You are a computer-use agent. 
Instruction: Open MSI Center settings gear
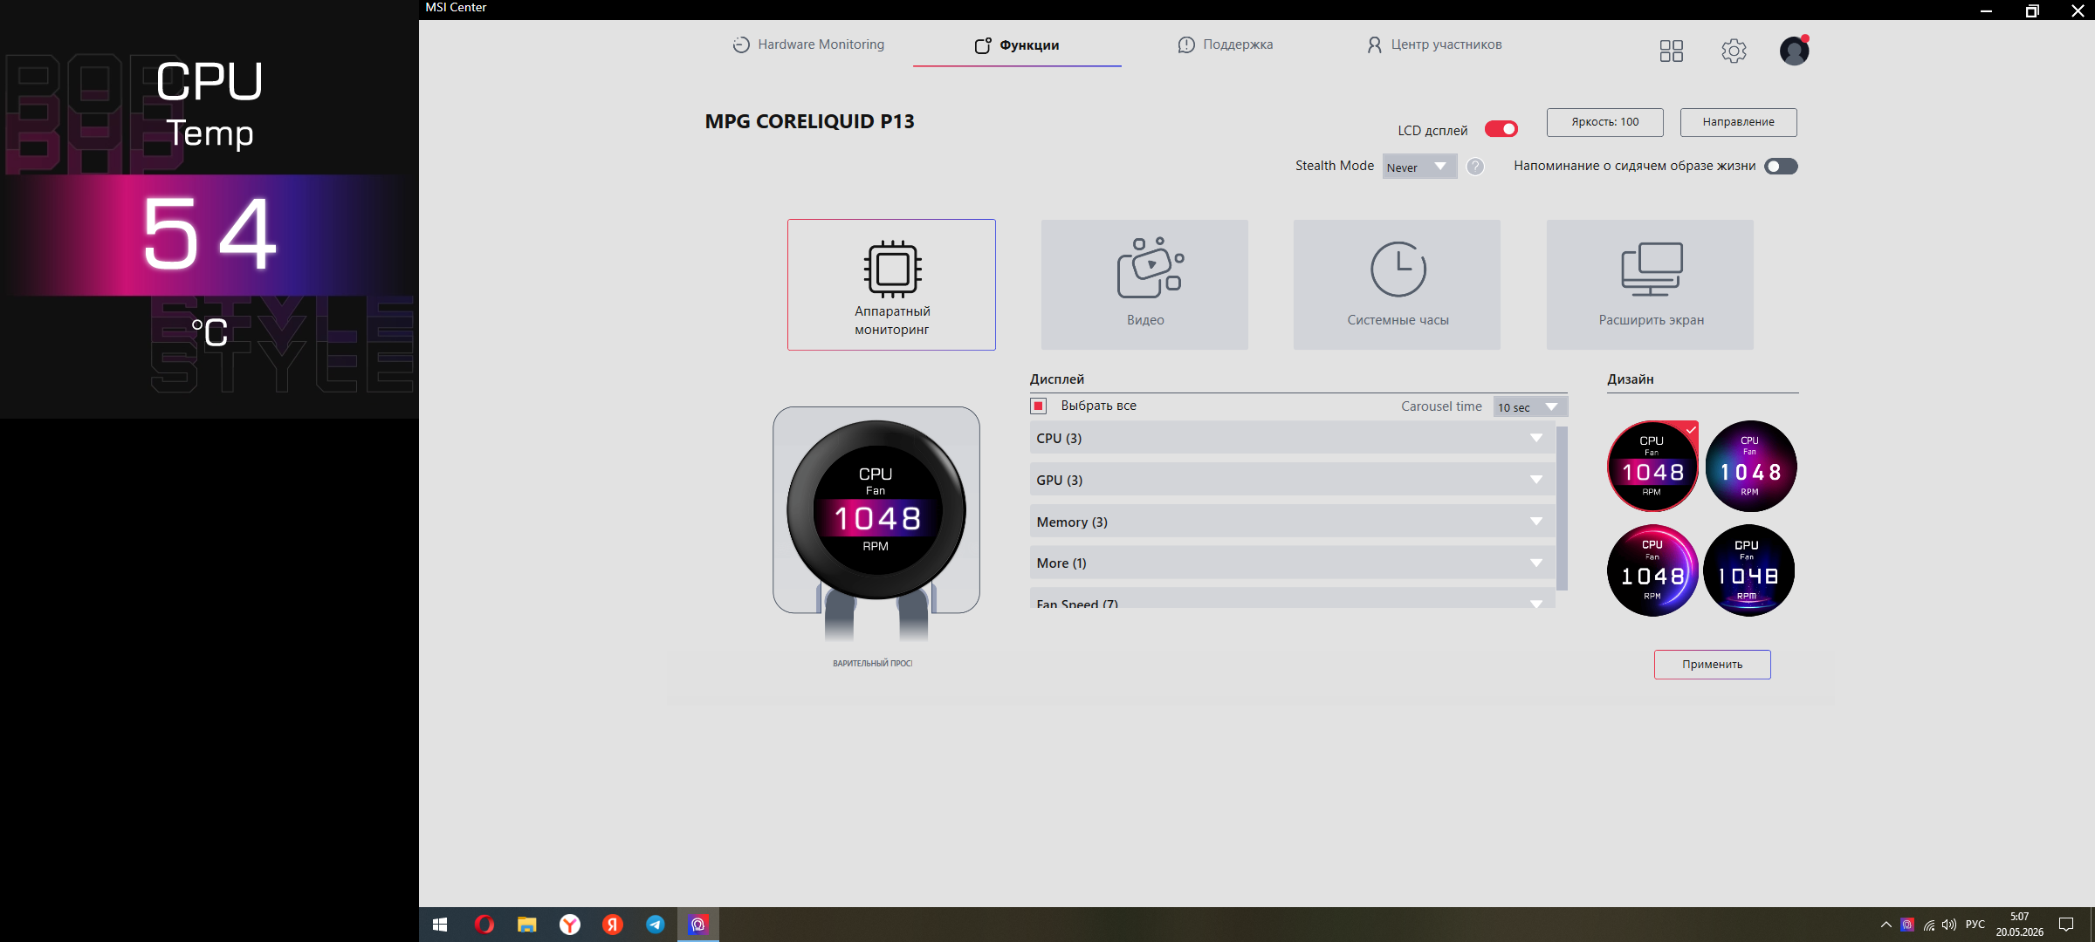(1734, 51)
